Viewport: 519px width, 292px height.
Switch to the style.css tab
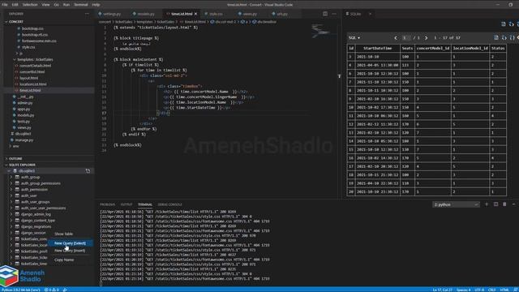coord(216,14)
